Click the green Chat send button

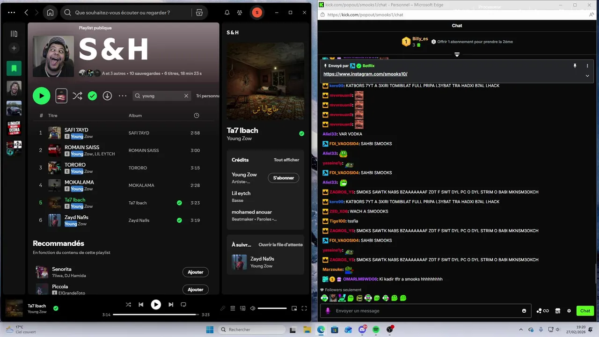click(585, 311)
